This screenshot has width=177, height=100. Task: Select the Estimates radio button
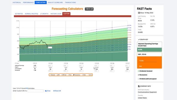(x=27, y=88)
